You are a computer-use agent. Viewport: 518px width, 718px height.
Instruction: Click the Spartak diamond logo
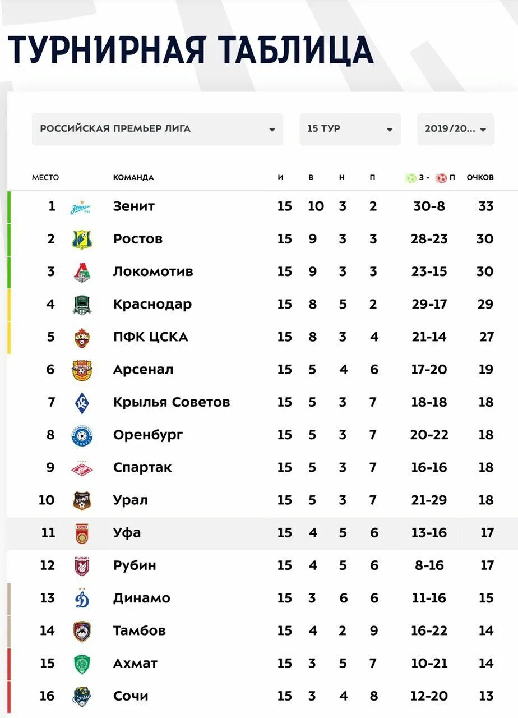(82, 468)
